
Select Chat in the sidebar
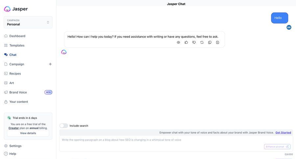tap(13, 55)
